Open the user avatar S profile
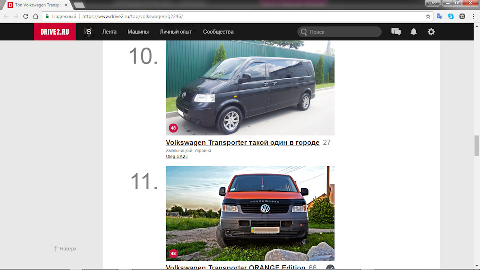The height and width of the screenshot is (270, 480). coord(89,32)
